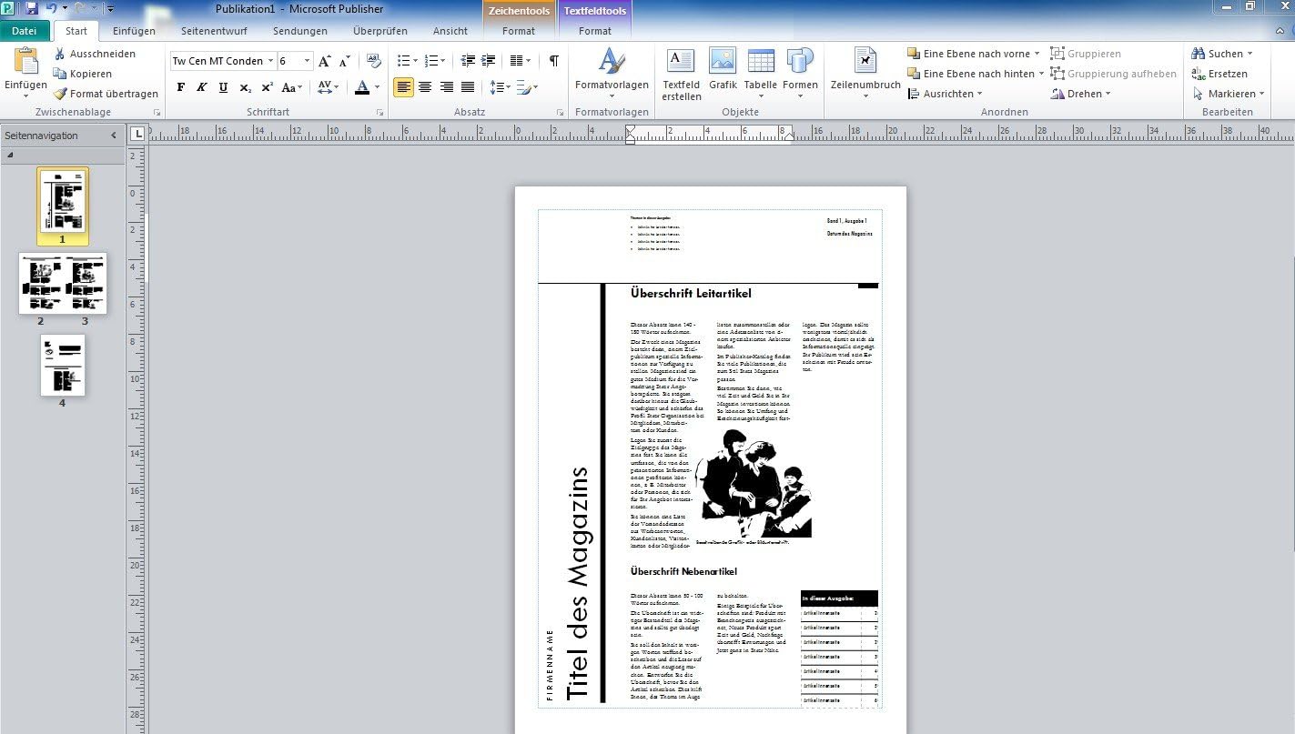The width and height of the screenshot is (1295, 734).
Task: Switch to the Seitenentwurf tab
Action: point(214,31)
